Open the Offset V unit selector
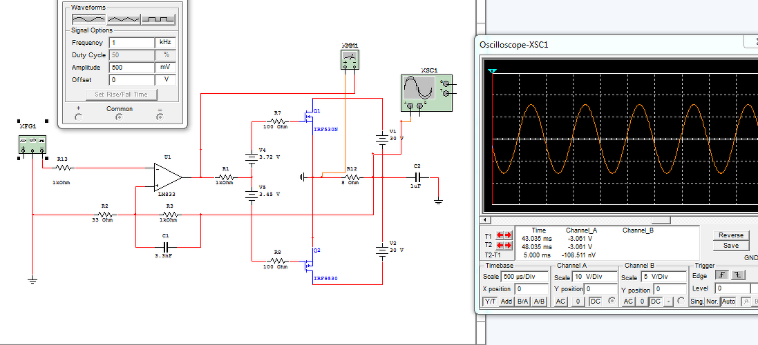 point(165,79)
